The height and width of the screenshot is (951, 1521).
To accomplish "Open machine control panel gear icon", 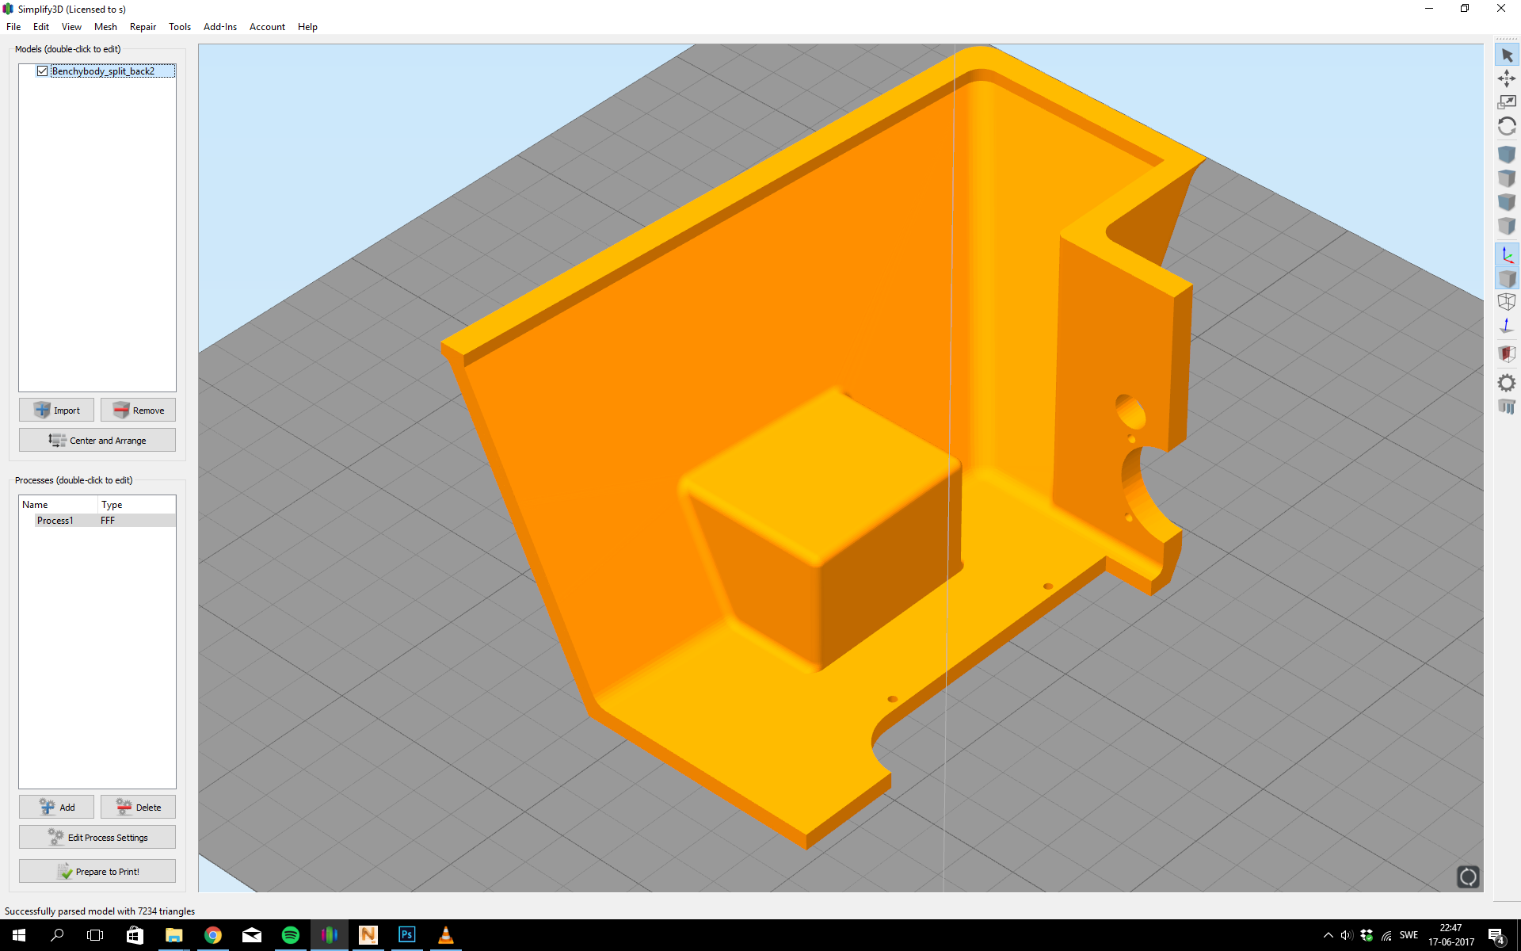I will (x=1507, y=383).
